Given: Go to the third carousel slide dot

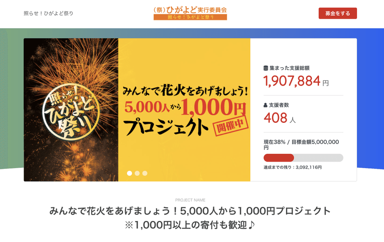Looking at the screenshot, I should (x=145, y=173).
